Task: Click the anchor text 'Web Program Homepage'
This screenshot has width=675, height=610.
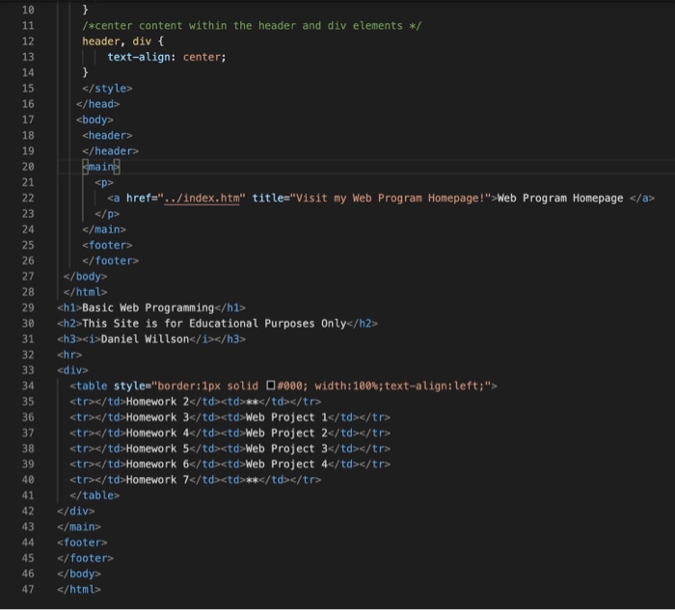Action: point(560,199)
